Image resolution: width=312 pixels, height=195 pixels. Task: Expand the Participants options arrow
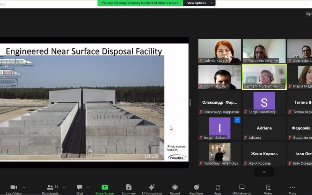[x=64, y=187]
